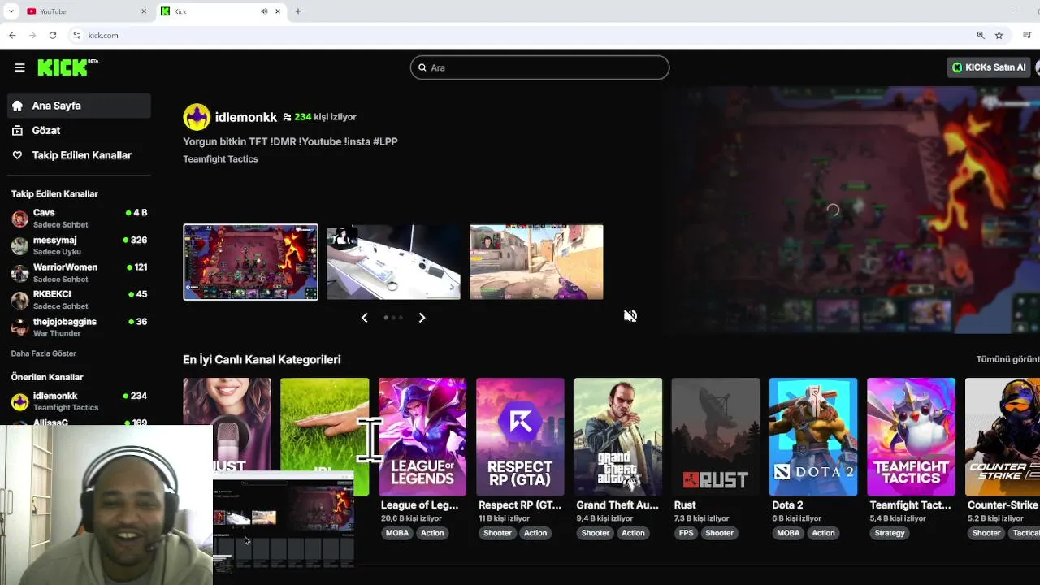
Task: Click the kick.com address bar
Action: 520,35
